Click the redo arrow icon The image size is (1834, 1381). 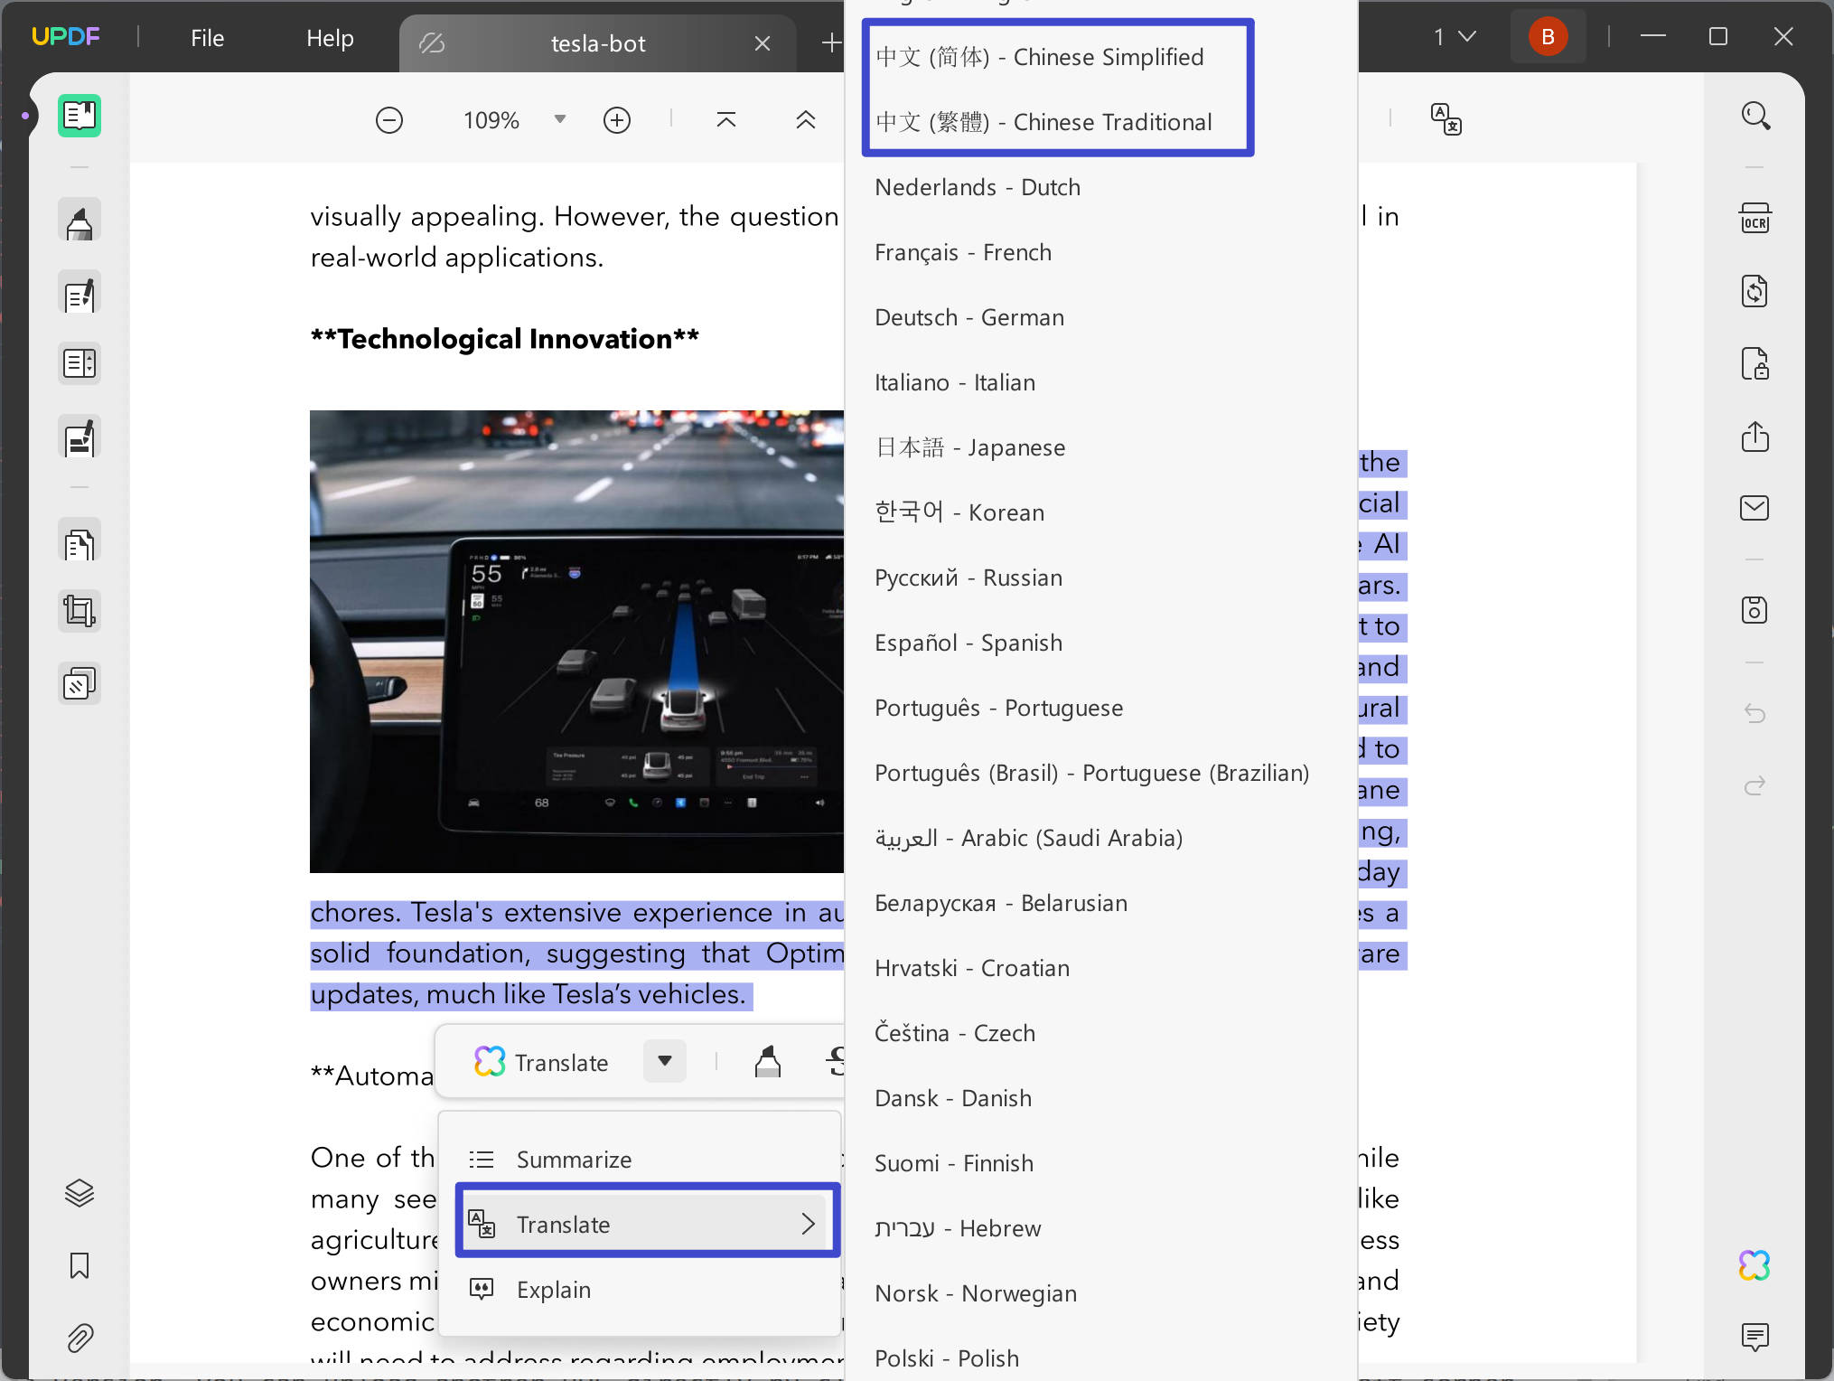(1755, 785)
